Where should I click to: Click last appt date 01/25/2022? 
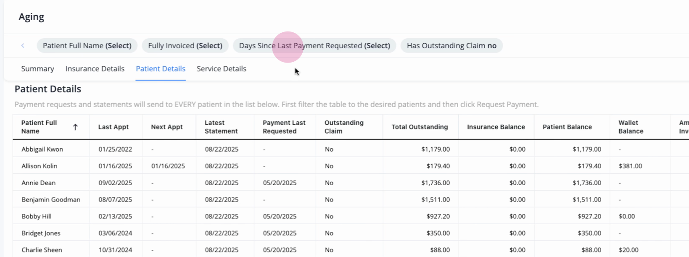click(x=115, y=149)
